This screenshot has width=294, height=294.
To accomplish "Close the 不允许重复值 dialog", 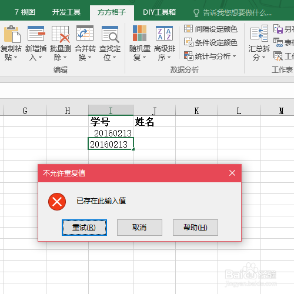I will [232, 173].
